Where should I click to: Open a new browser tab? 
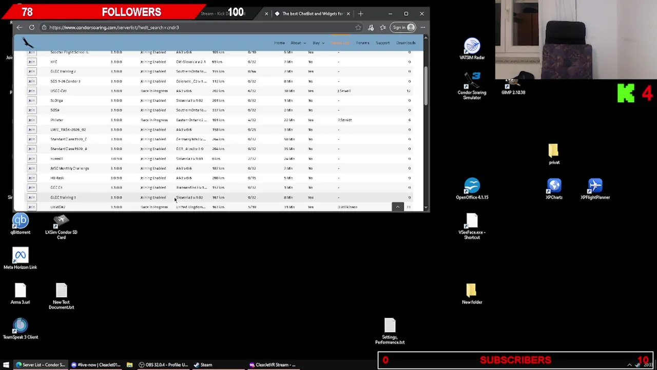(360, 13)
